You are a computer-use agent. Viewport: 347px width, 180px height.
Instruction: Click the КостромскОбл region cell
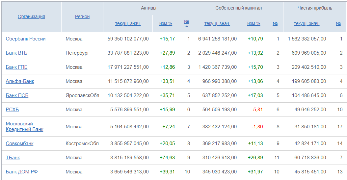pos(82,143)
